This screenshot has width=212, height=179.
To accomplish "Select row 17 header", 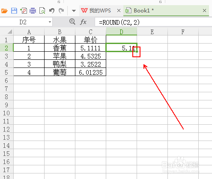I will 6,170.
